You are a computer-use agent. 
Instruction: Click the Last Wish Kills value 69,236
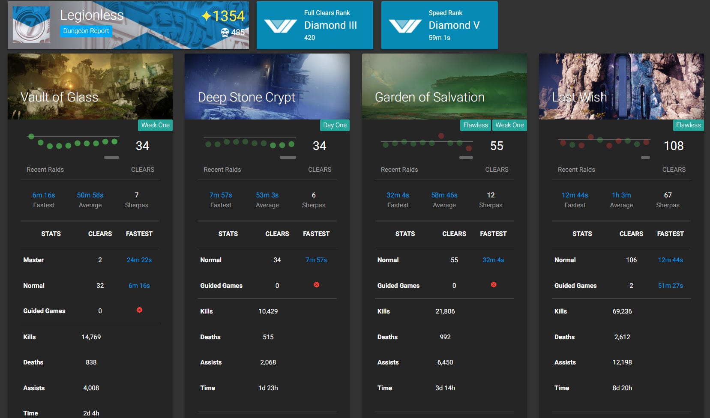pos(622,311)
